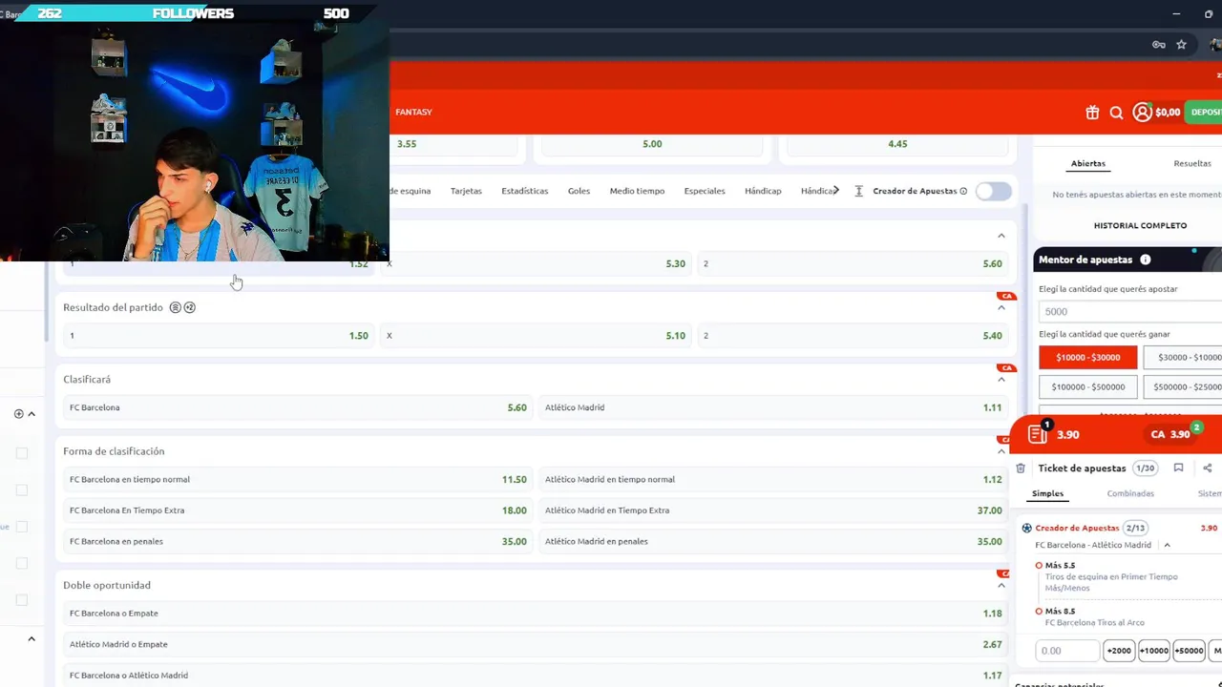Select FC Barcelona o Empate 1.18
Screen dimensions: 1222x687
(x=536, y=614)
